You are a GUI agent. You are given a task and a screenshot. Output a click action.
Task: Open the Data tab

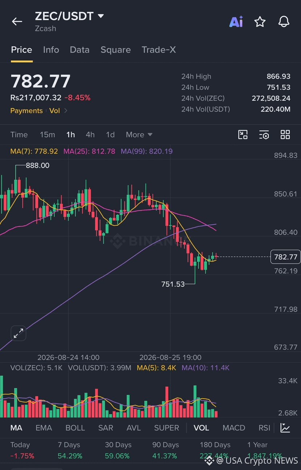pos(80,50)
